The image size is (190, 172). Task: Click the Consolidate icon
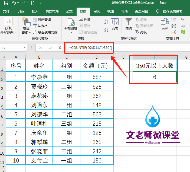[183, 20]
